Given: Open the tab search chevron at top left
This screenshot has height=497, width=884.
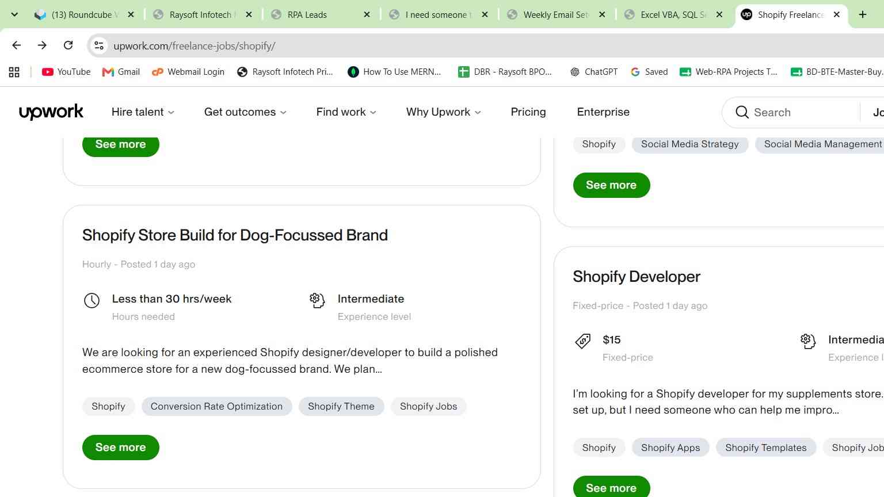Looking at the screenshot, I should pos(14,14).
